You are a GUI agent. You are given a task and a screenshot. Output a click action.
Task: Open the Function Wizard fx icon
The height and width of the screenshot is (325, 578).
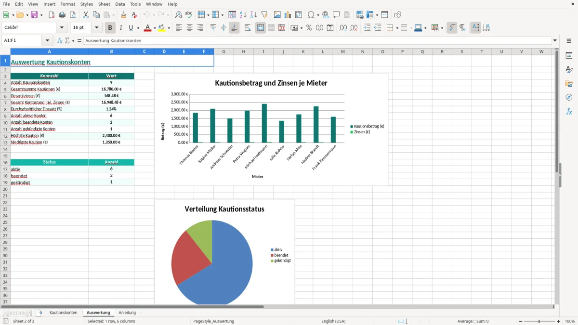tap(60, 41)
